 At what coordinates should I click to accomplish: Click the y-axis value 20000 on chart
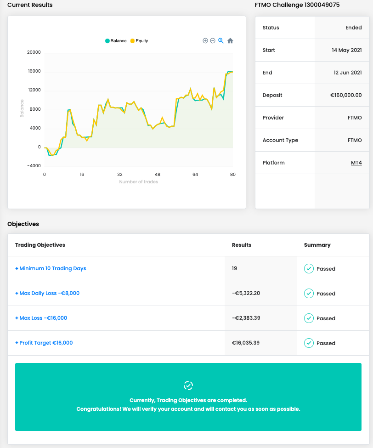coord(34,52)
